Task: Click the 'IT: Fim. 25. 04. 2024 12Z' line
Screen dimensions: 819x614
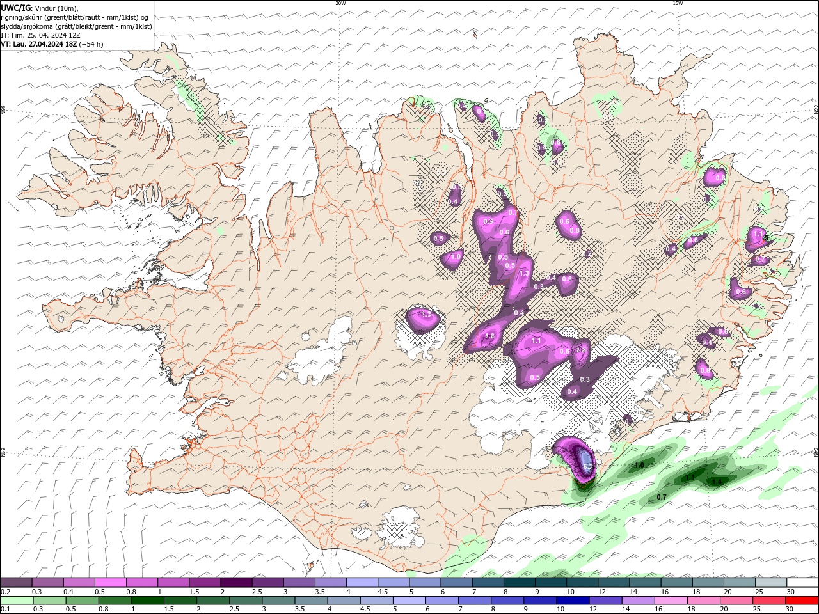Action: (41, 35)
